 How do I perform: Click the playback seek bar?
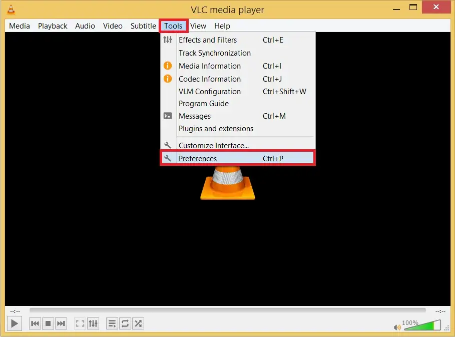[x=227, y=310]
